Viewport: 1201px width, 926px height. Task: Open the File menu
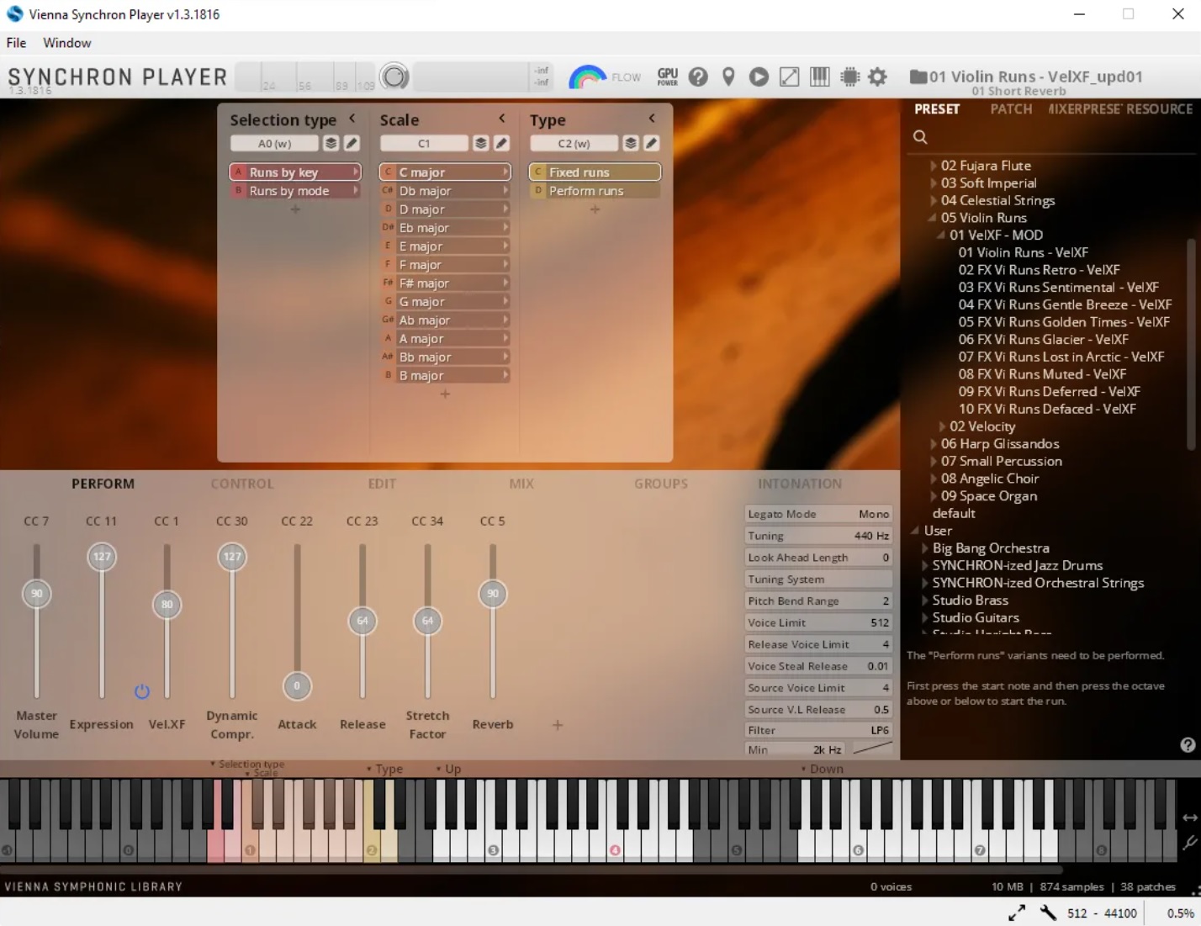tap(16, 43)
